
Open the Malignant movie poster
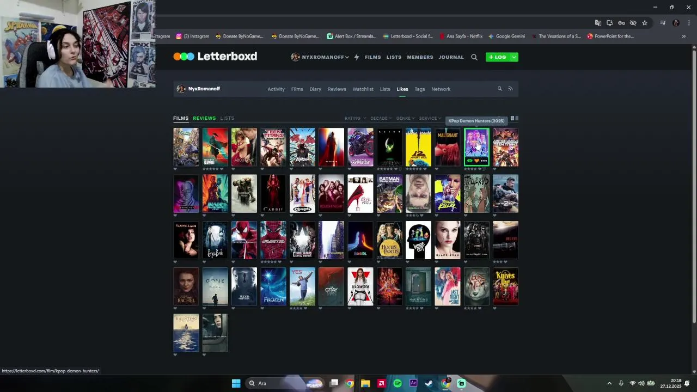tap(448, 147)
